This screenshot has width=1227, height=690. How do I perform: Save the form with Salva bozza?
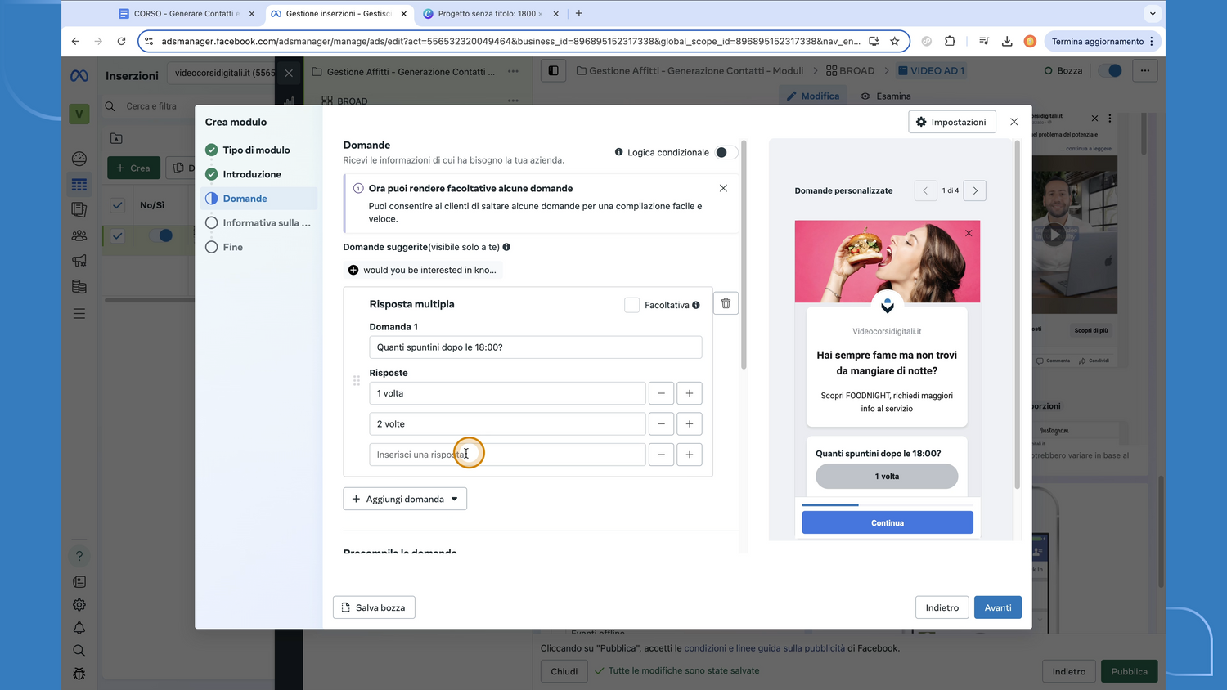[x=374, y=607]
